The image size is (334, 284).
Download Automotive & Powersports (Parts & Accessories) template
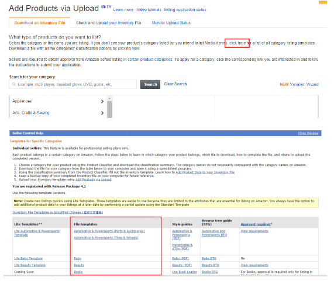(109, 231)
